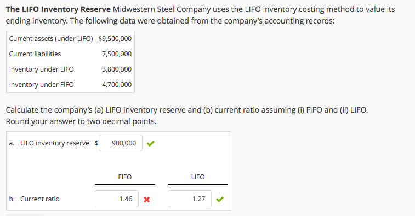Click the $9,500,000 value cell
This screenshot has width=415, height=216.
pos(115,39)
